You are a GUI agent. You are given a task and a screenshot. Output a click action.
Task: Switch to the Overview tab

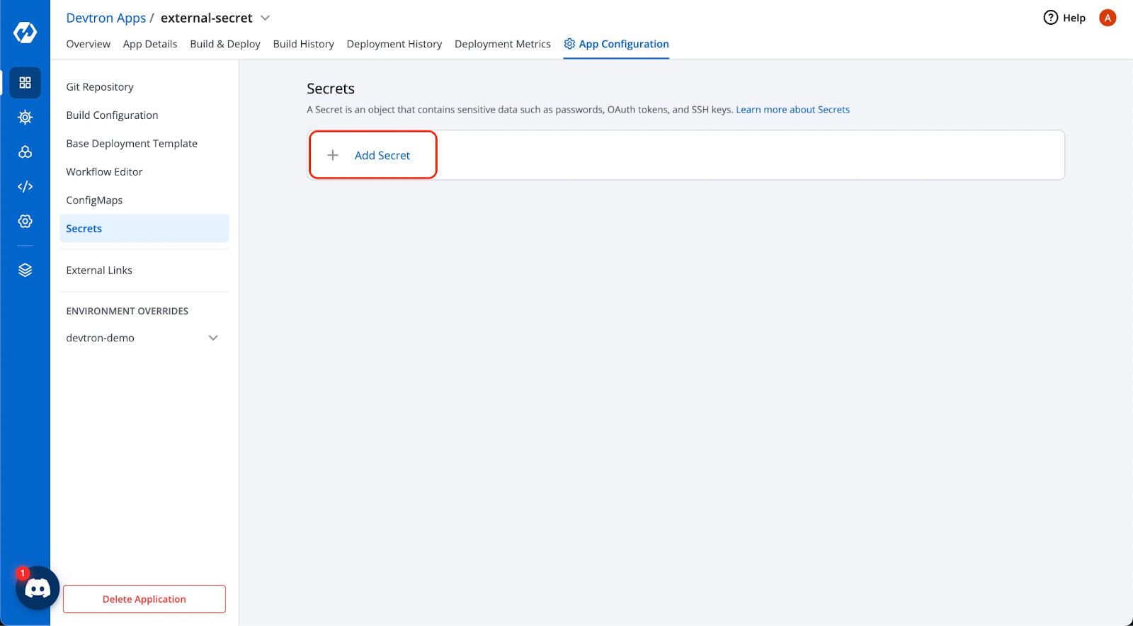89,44
